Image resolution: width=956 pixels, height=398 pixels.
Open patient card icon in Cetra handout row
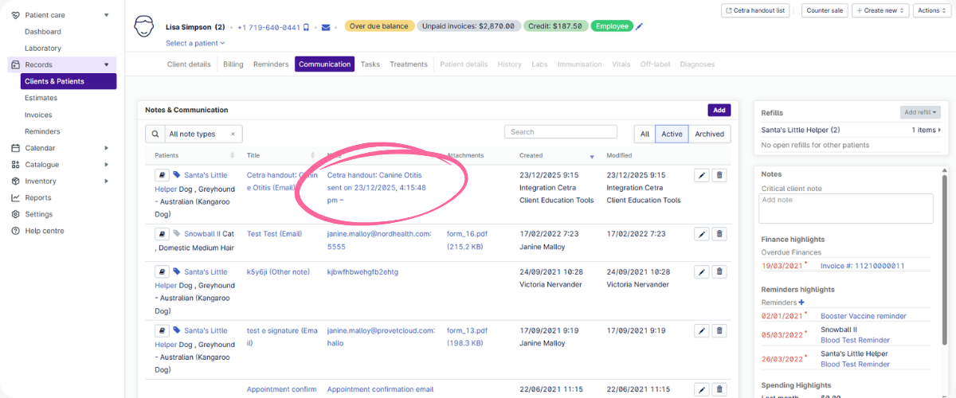(x=160, y=175)
